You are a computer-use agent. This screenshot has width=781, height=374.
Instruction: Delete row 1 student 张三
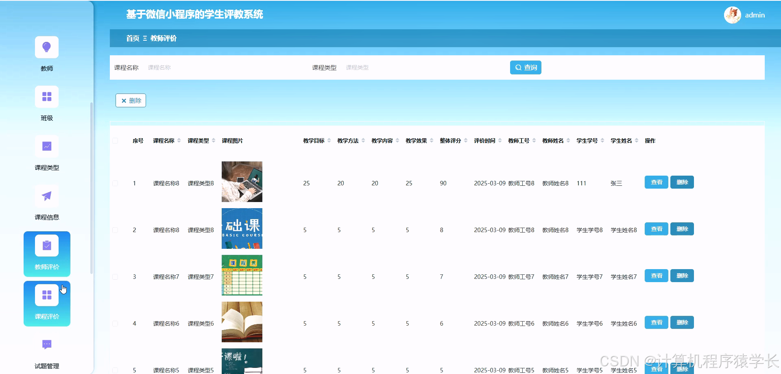pos(682,182)
